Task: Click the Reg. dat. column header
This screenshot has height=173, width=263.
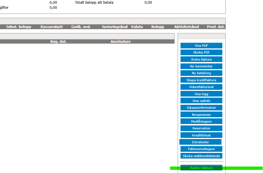Action: point(58,42)
